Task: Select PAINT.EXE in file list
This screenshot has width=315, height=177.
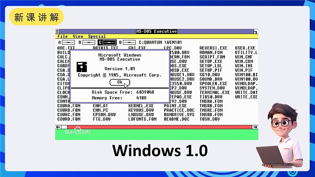Action: point(175,106)
